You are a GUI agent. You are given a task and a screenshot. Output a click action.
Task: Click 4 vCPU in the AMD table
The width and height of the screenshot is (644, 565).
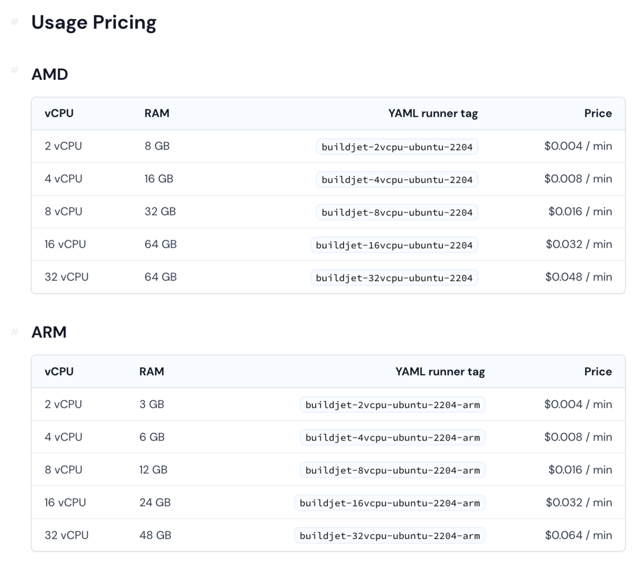tap(63, 179)
